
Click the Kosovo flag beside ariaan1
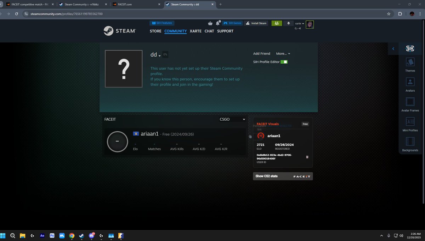click(x=136, y=133)
